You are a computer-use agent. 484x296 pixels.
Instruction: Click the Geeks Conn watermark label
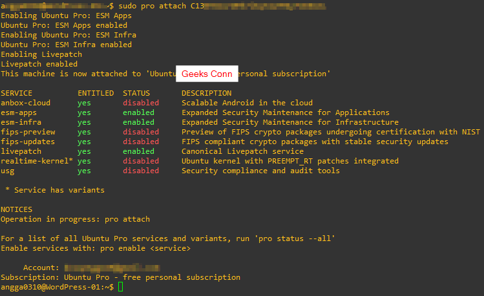point(207,74)
